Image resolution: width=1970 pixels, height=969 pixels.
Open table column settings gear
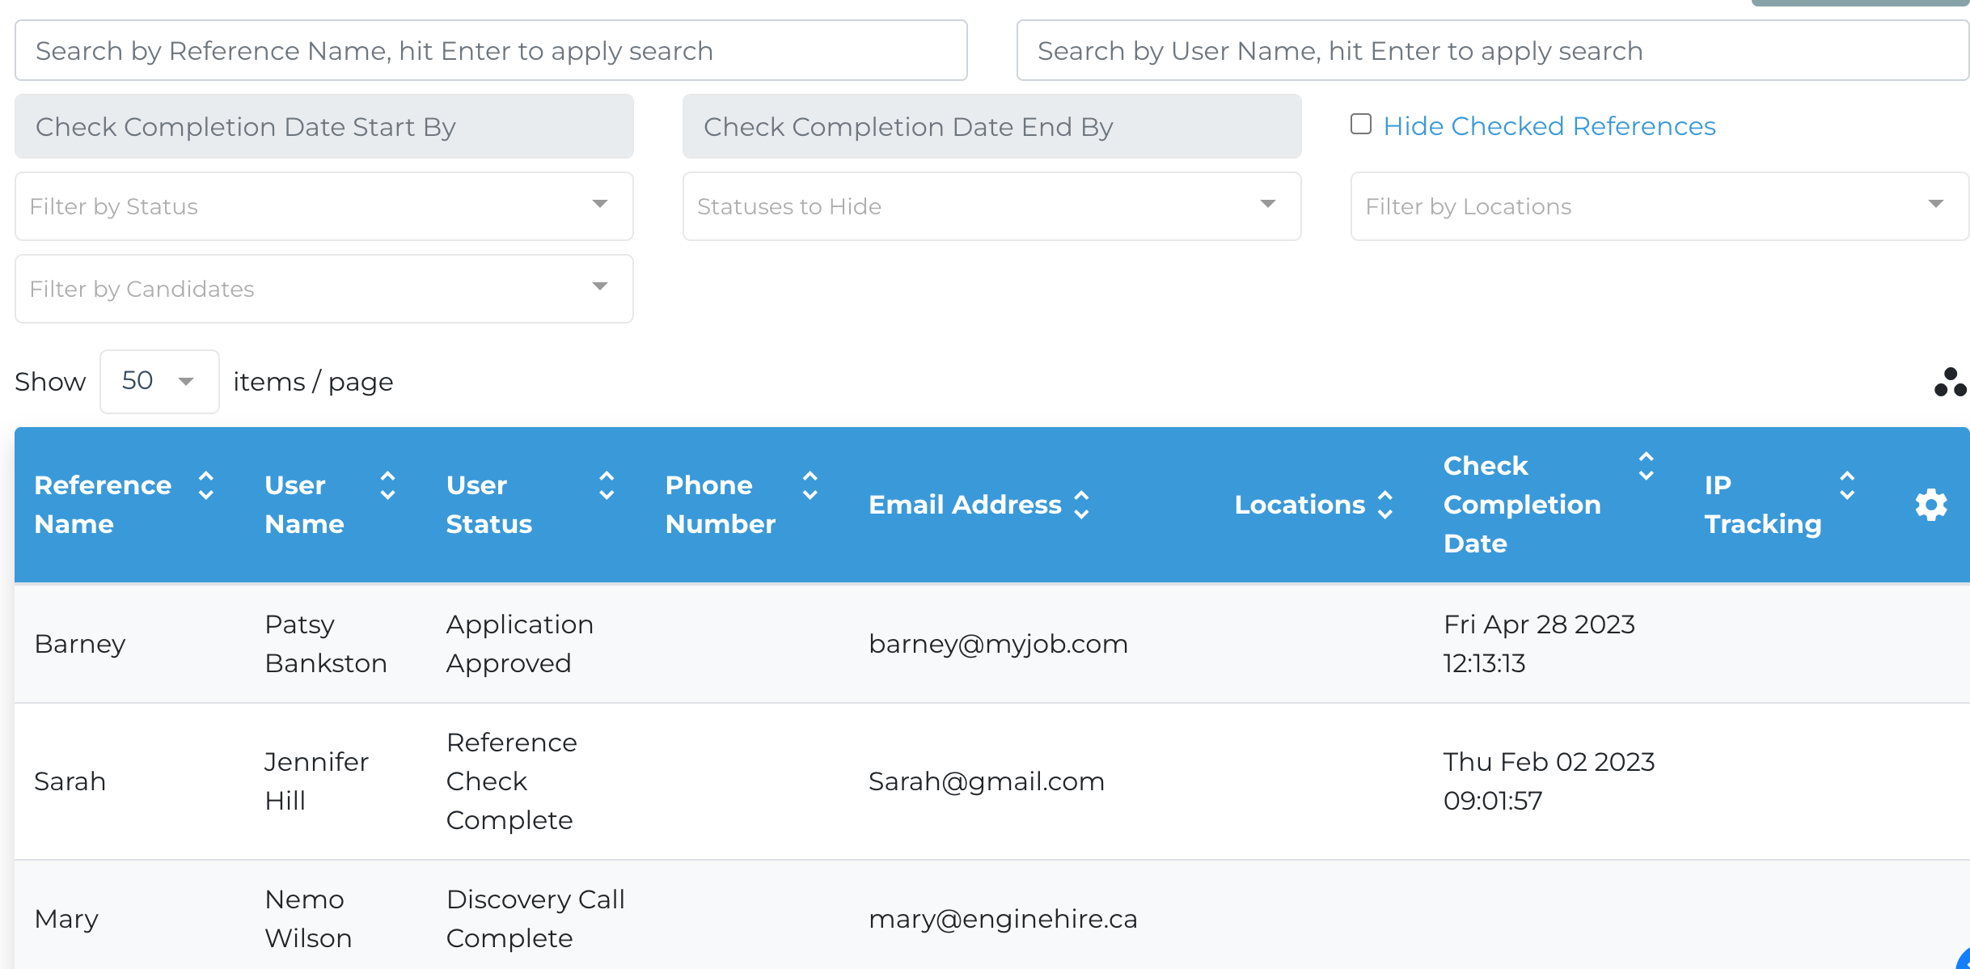(1931, 506)
